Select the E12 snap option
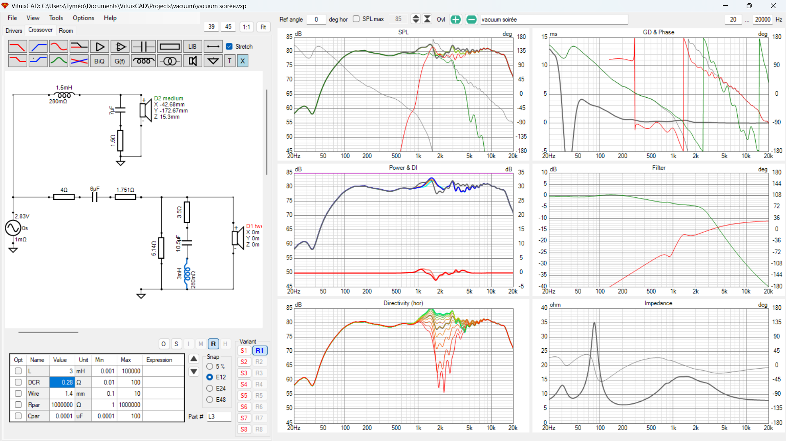The image size is (786, 441). pyautogui.click(x=210, y=377)
